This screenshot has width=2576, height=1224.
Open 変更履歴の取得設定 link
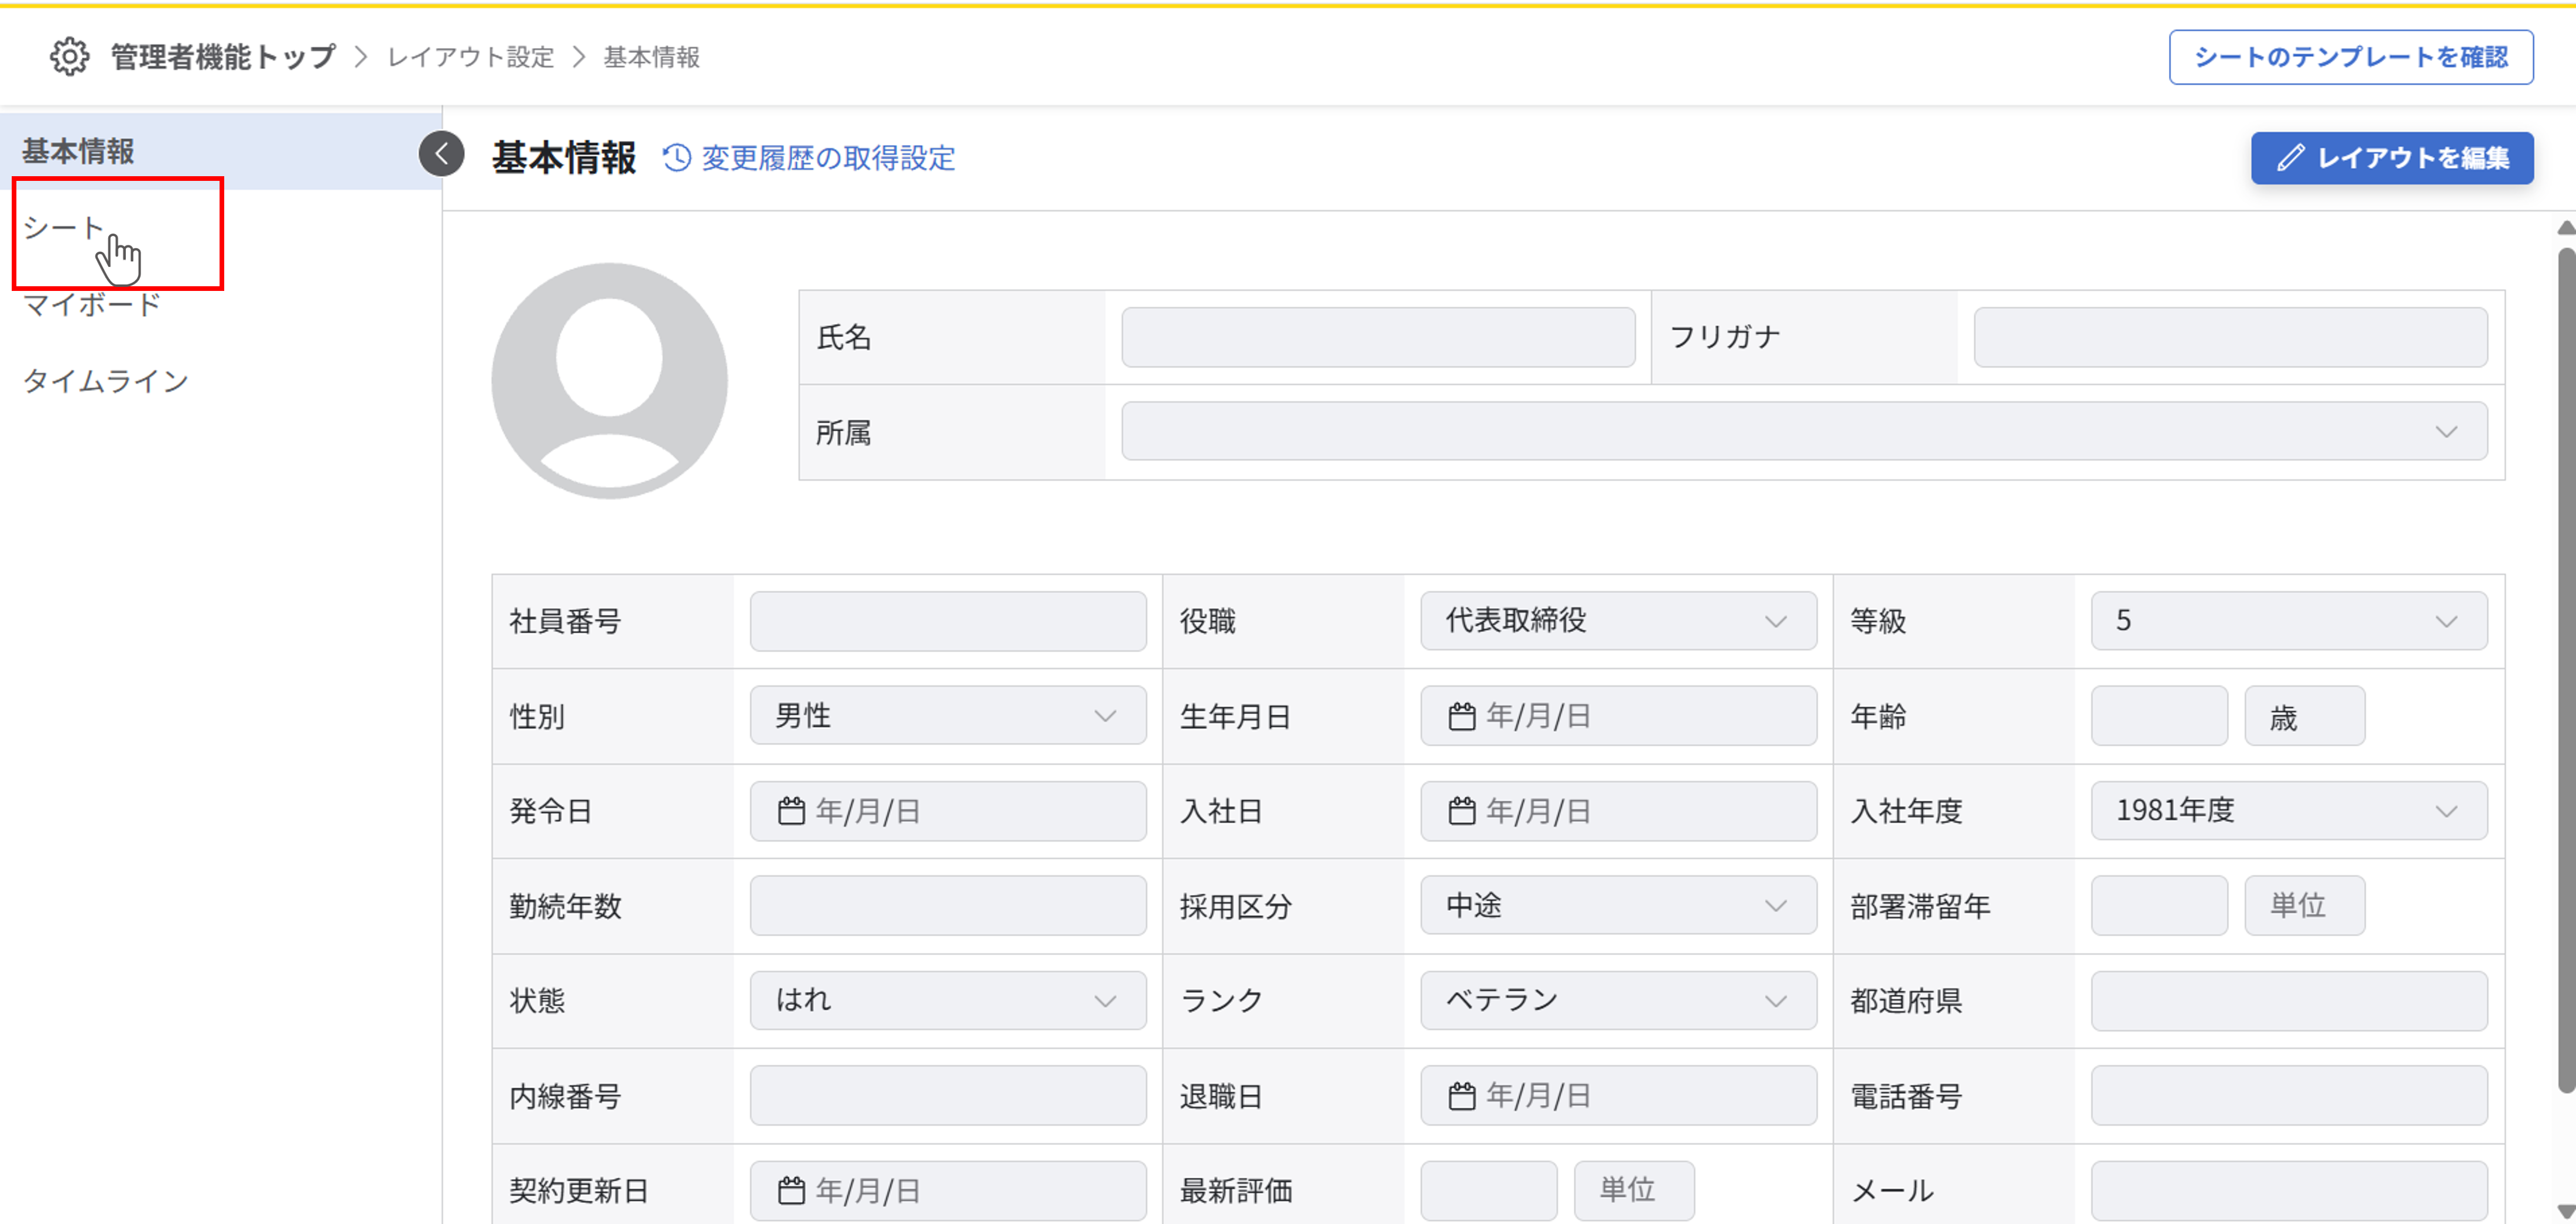(809, 158)
